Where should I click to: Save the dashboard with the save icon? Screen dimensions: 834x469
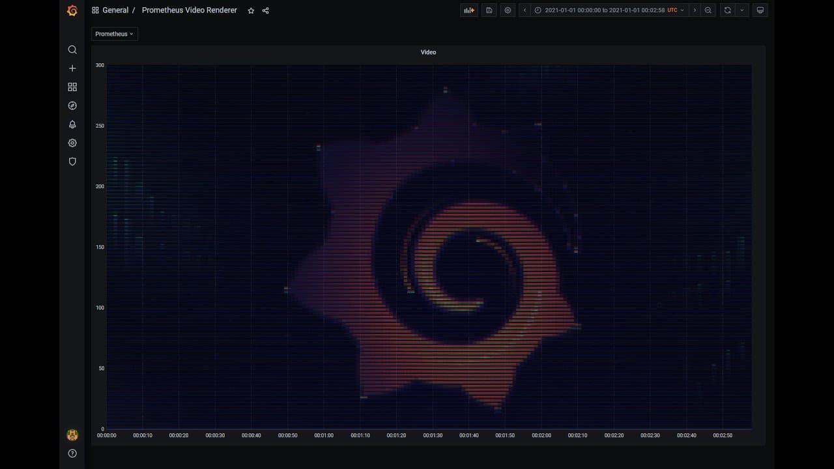[x=489, y=10]
